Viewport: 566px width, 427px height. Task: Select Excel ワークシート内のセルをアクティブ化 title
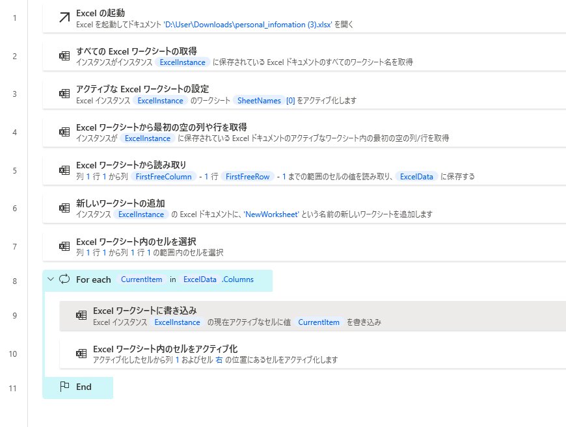165,349
